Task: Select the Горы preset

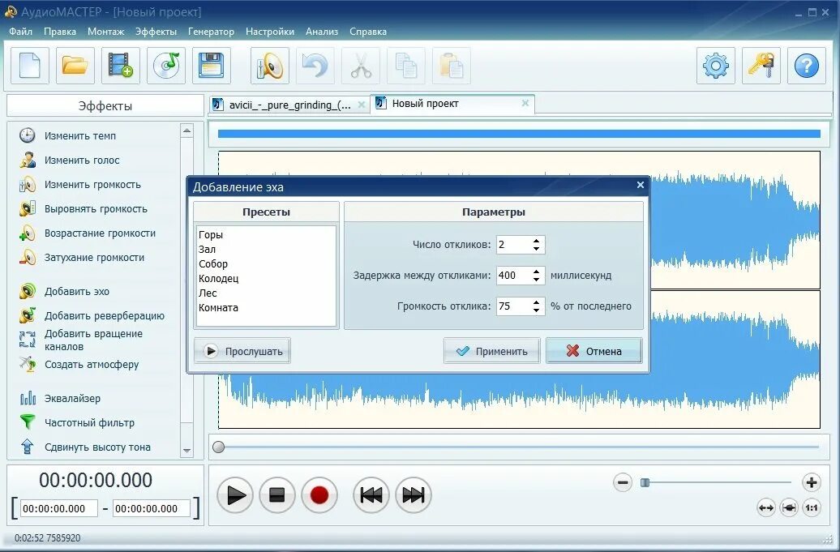Action: (x=211, y=234)
